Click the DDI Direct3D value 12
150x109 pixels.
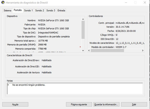pyautogui.click(x=117, y=39)
